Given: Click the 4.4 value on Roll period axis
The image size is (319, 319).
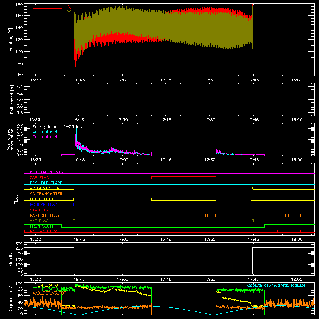Looking at the screenshot, I should (x=20, y=87).
